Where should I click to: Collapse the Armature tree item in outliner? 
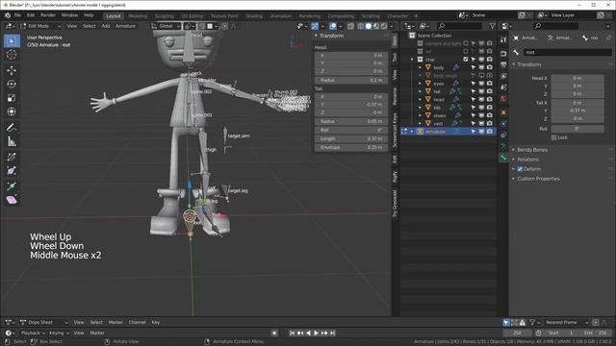click(x=412, y=132)
